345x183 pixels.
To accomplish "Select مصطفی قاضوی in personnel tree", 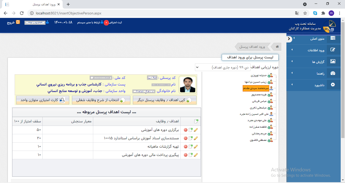I will click(x=259, y=140).
